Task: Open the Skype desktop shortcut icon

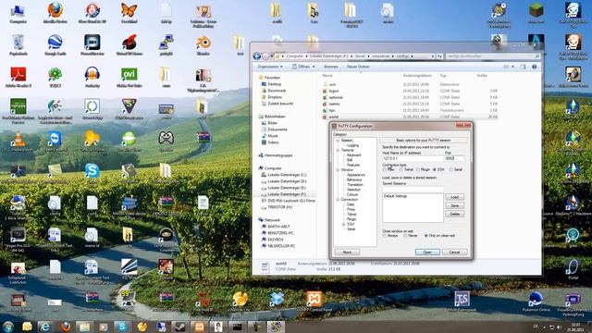Action: point(92,170)
